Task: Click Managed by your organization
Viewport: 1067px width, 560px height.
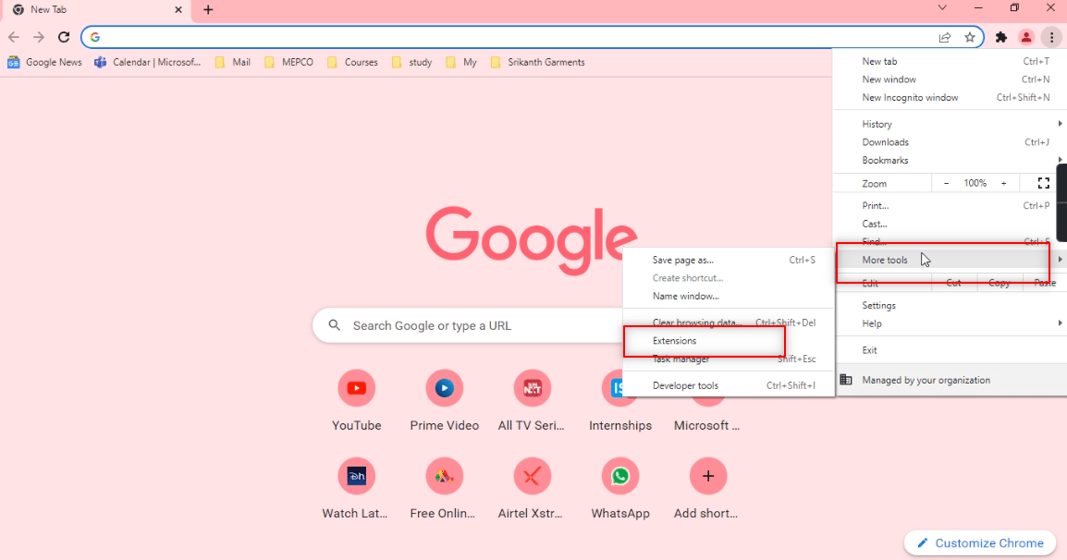Action: coord(950,380)
